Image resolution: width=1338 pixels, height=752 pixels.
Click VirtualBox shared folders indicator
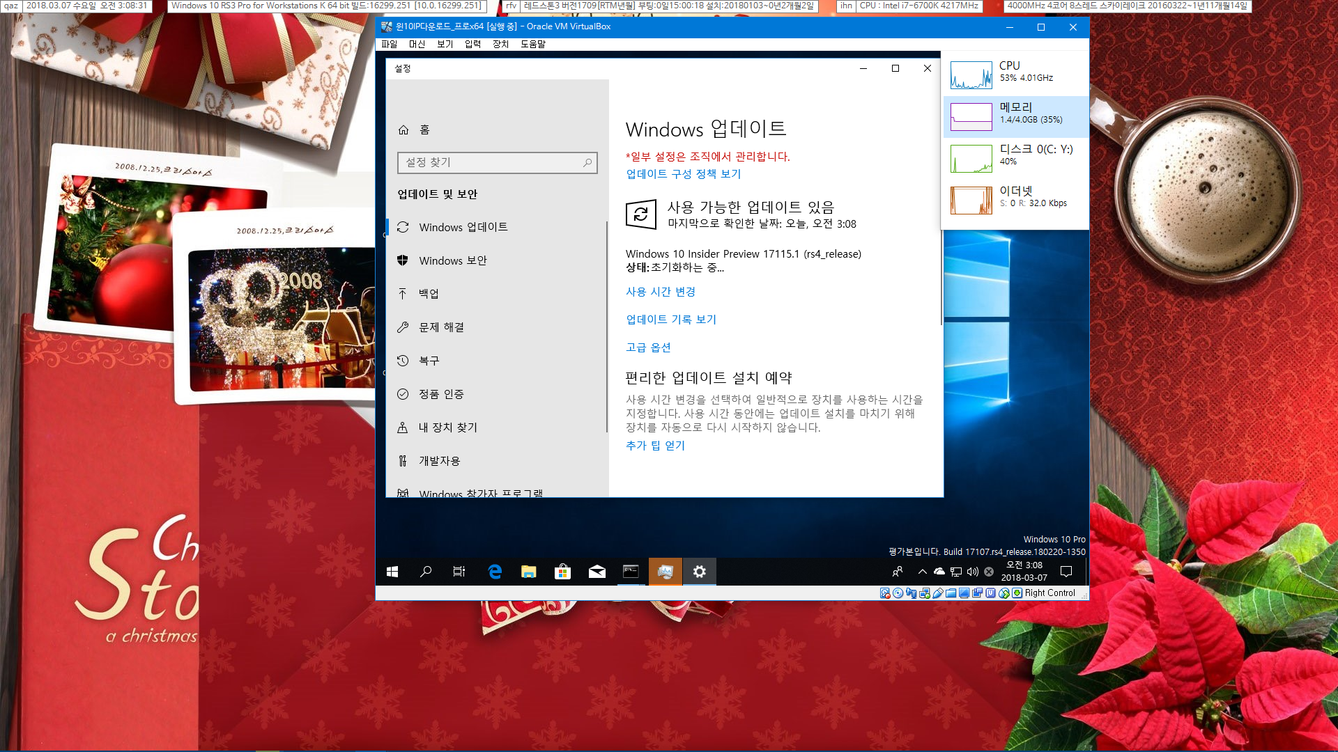[951, 593]
